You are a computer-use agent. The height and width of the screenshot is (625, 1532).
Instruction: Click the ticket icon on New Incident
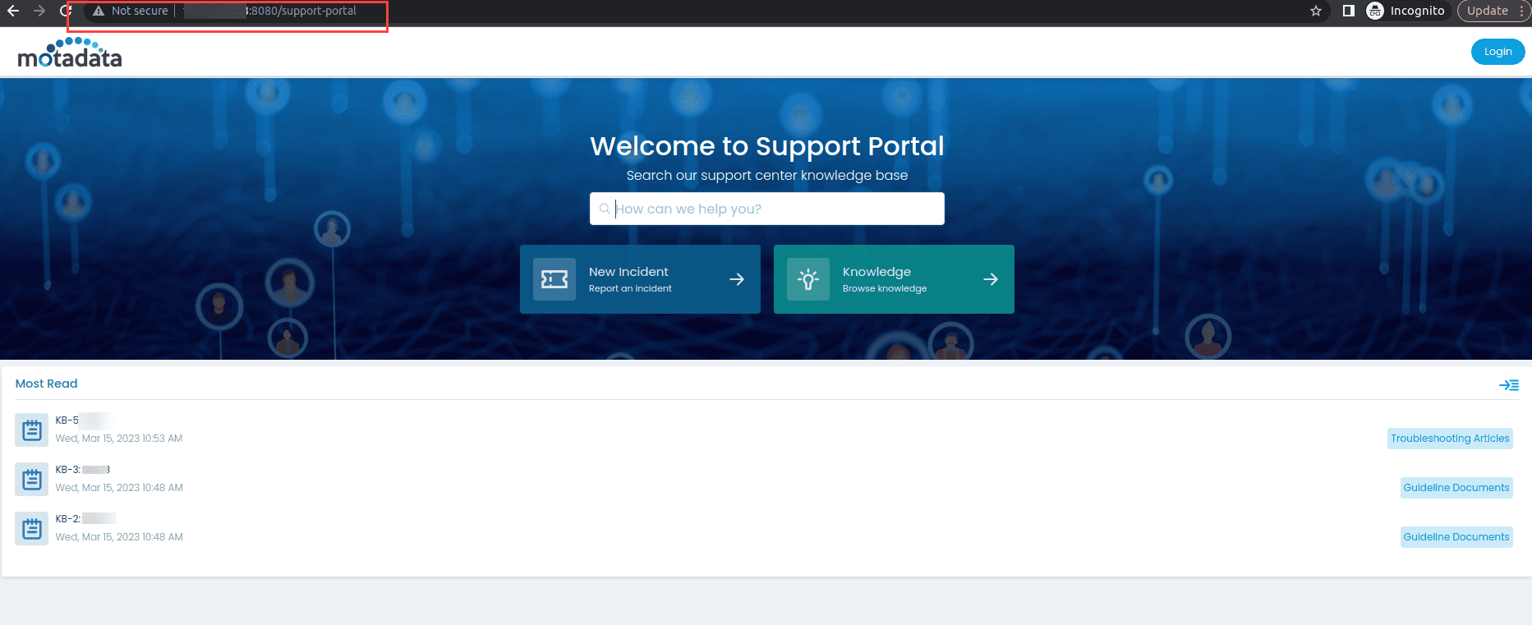(x=554, y=279)
